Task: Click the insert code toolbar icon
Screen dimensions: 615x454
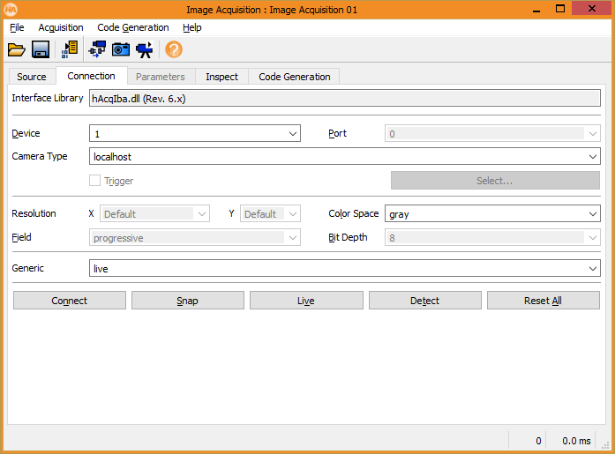Action: point(70,49)
